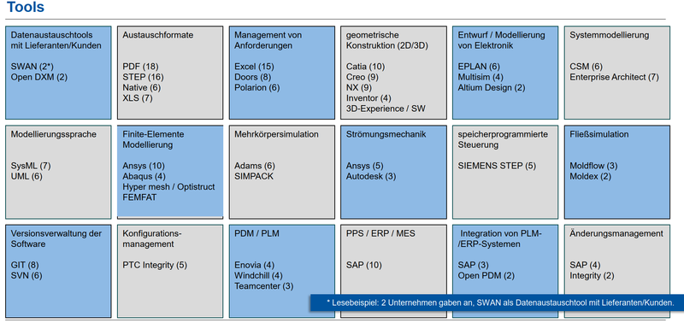Click the geometrische Konstruktion (2D/3D) box
Viewport: 684px width, 323px height.
393,73
